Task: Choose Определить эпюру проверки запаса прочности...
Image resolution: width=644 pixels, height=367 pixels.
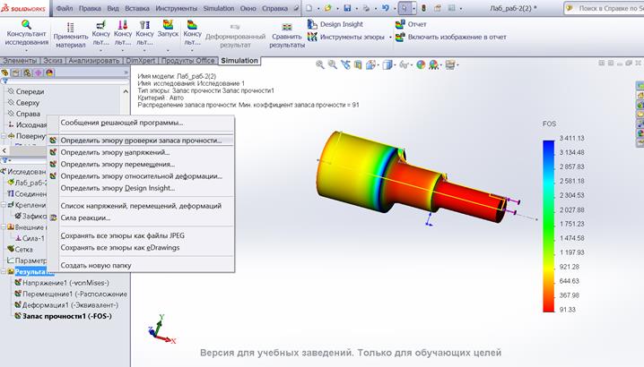Action: [x=141, y=141]
